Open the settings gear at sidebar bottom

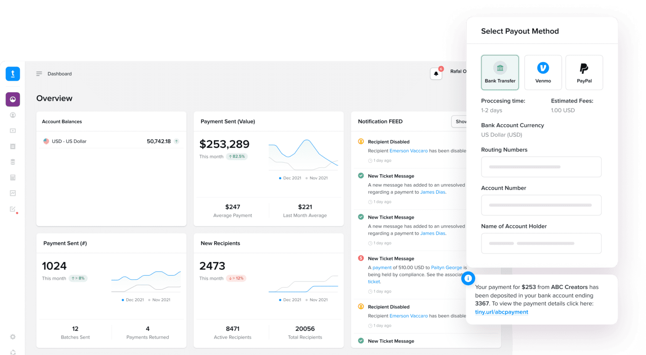click(13, 337)
